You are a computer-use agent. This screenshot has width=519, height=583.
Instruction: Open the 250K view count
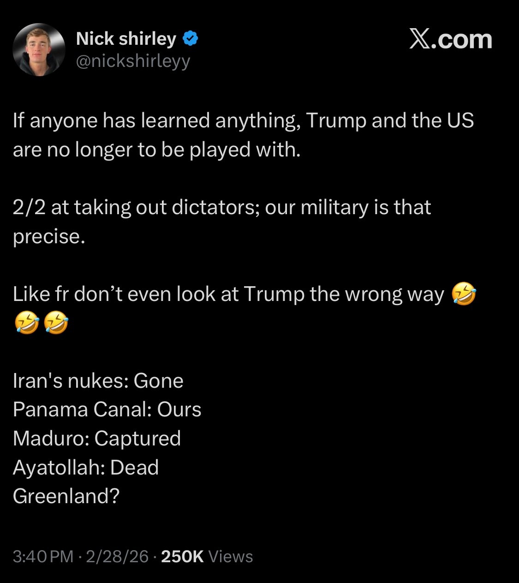point(183,557)
